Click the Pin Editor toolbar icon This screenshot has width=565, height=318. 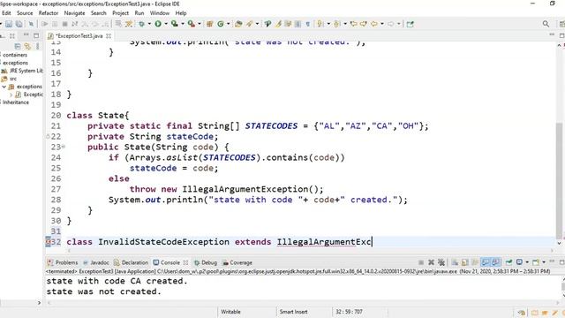(x=410, y=24)
